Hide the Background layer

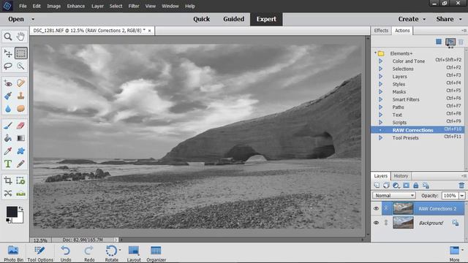click(376, 223)
